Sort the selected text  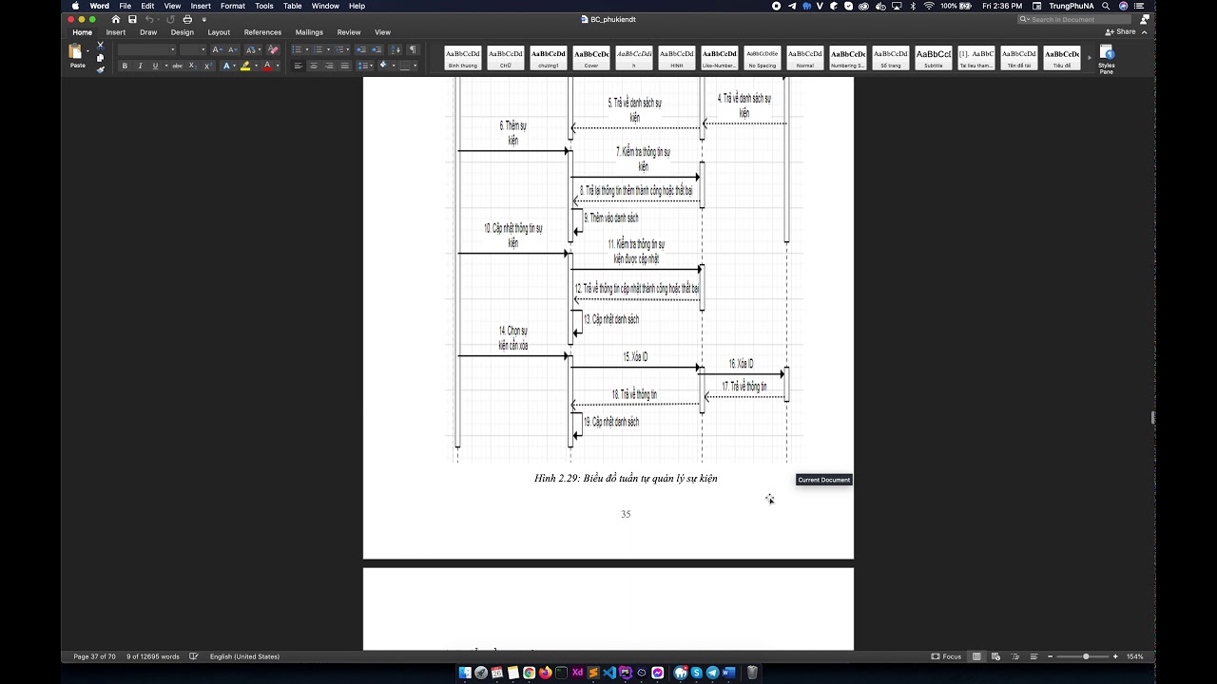396,49
